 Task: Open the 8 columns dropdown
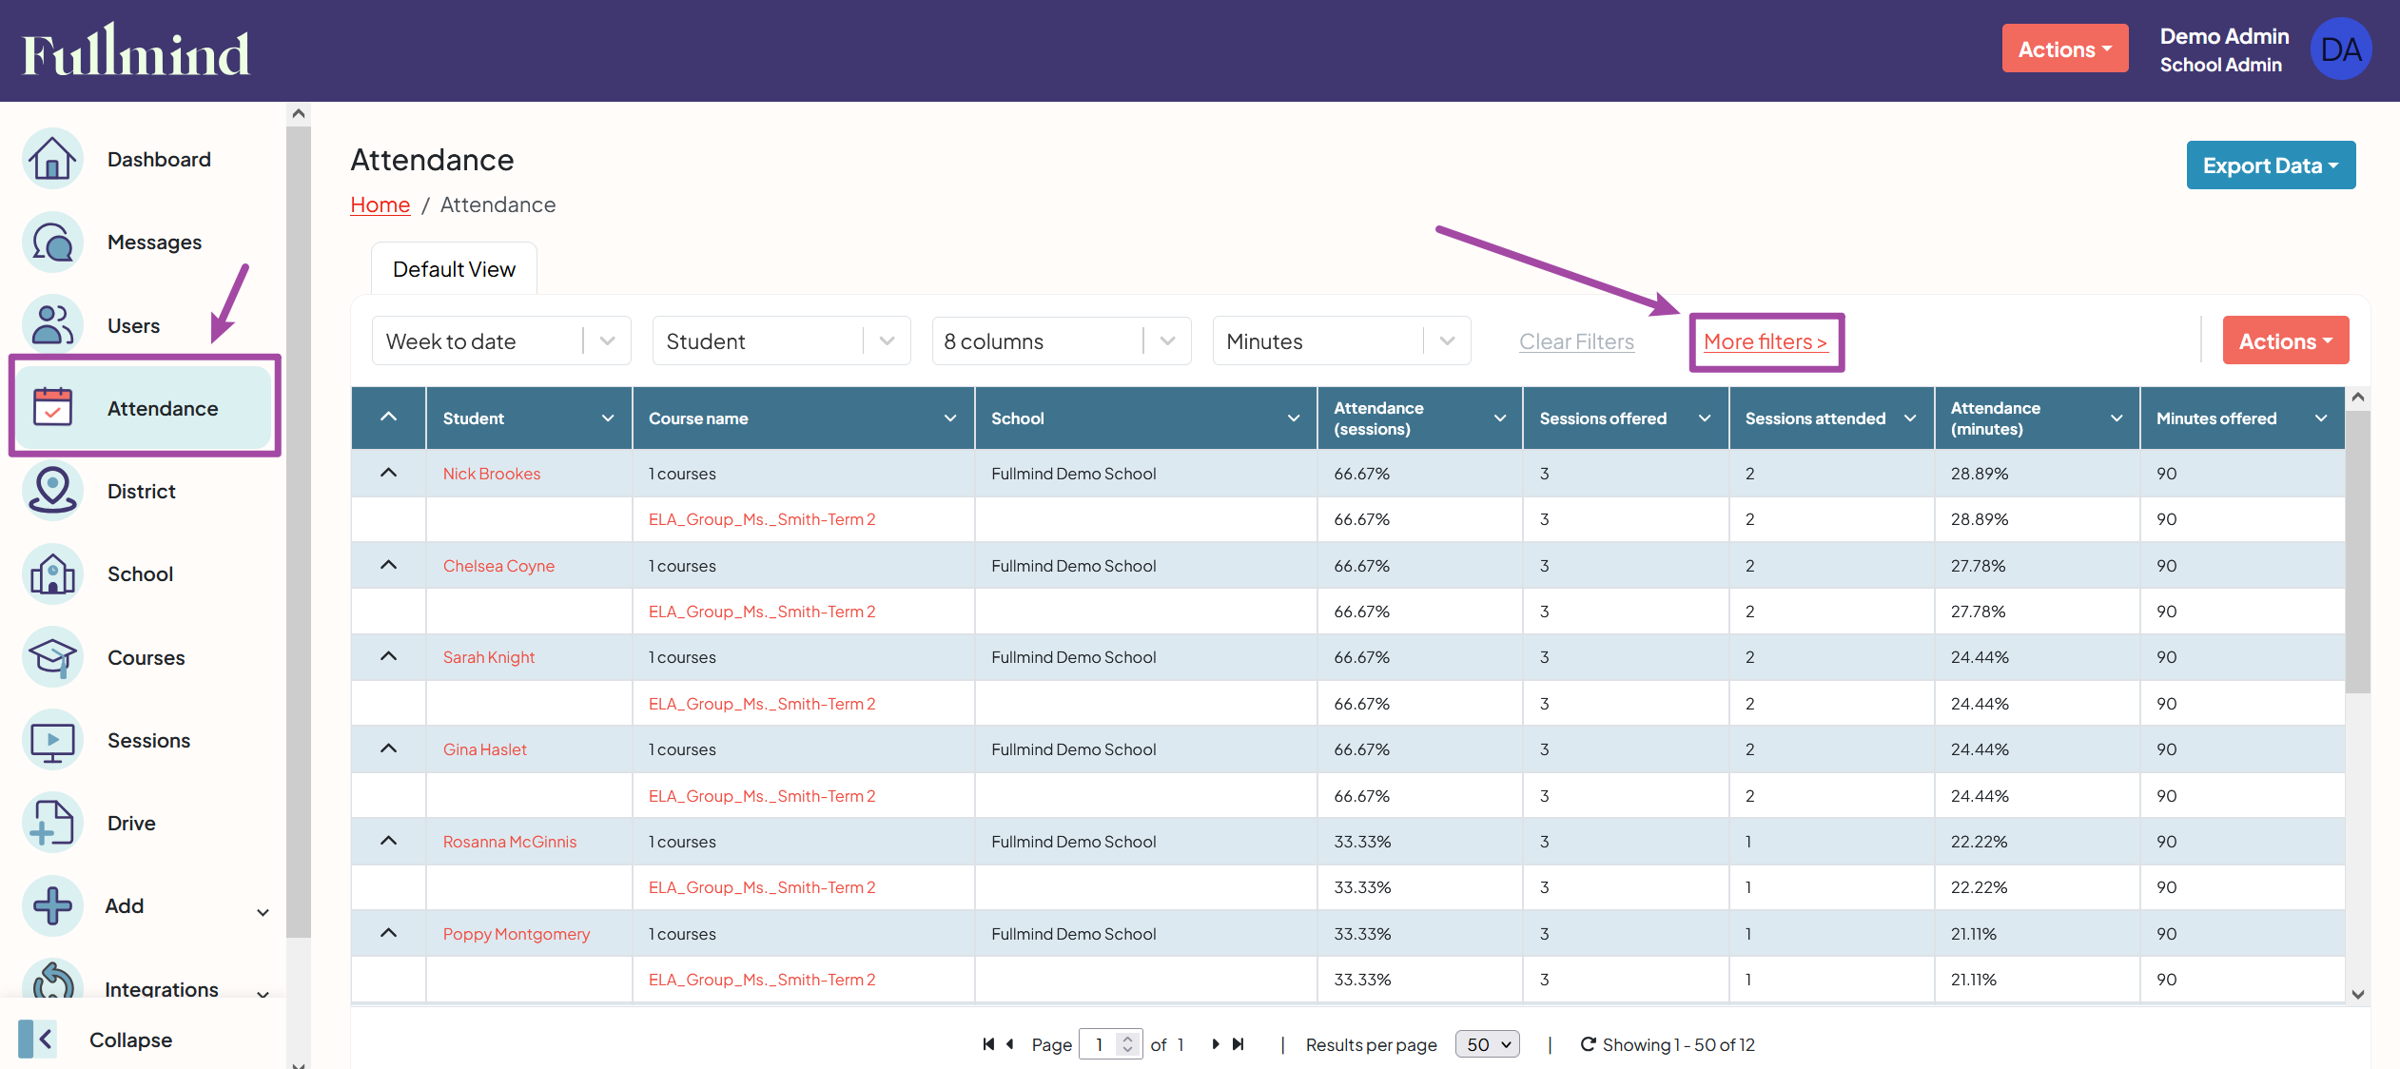pyautogui.click(x=1060, y=341)
